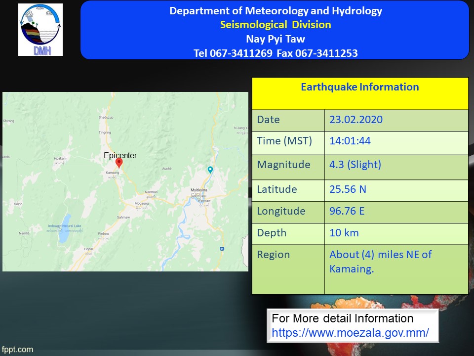Click the Region row label

click(273, 255)
